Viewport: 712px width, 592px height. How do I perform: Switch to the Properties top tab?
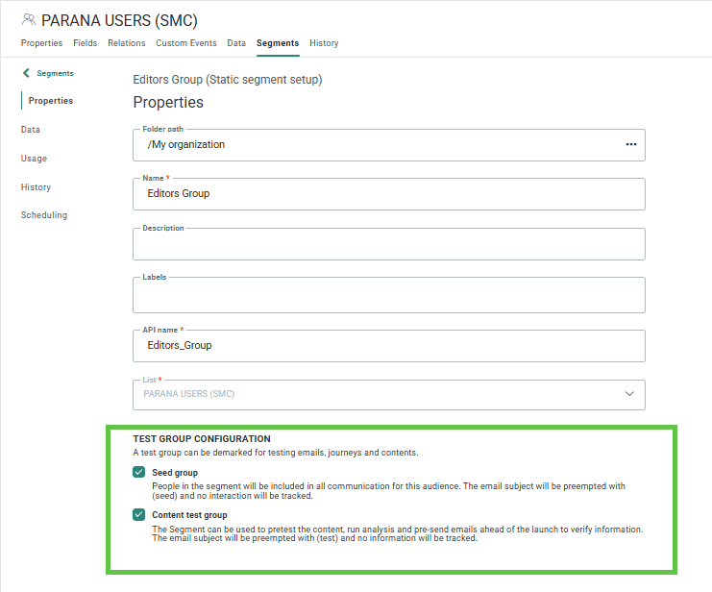tap(41, 43)
